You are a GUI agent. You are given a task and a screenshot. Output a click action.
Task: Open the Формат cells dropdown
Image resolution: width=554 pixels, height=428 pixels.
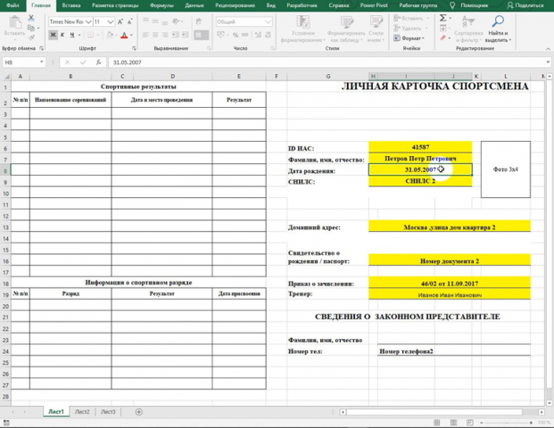(x=409, y=37)
